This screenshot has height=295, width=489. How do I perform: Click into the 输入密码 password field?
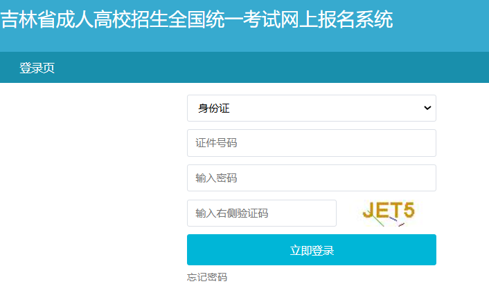pyautogui.click(x=311, y=178)
